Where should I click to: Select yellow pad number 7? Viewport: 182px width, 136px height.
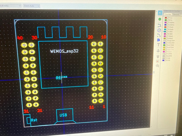click(x=100, y=63)
